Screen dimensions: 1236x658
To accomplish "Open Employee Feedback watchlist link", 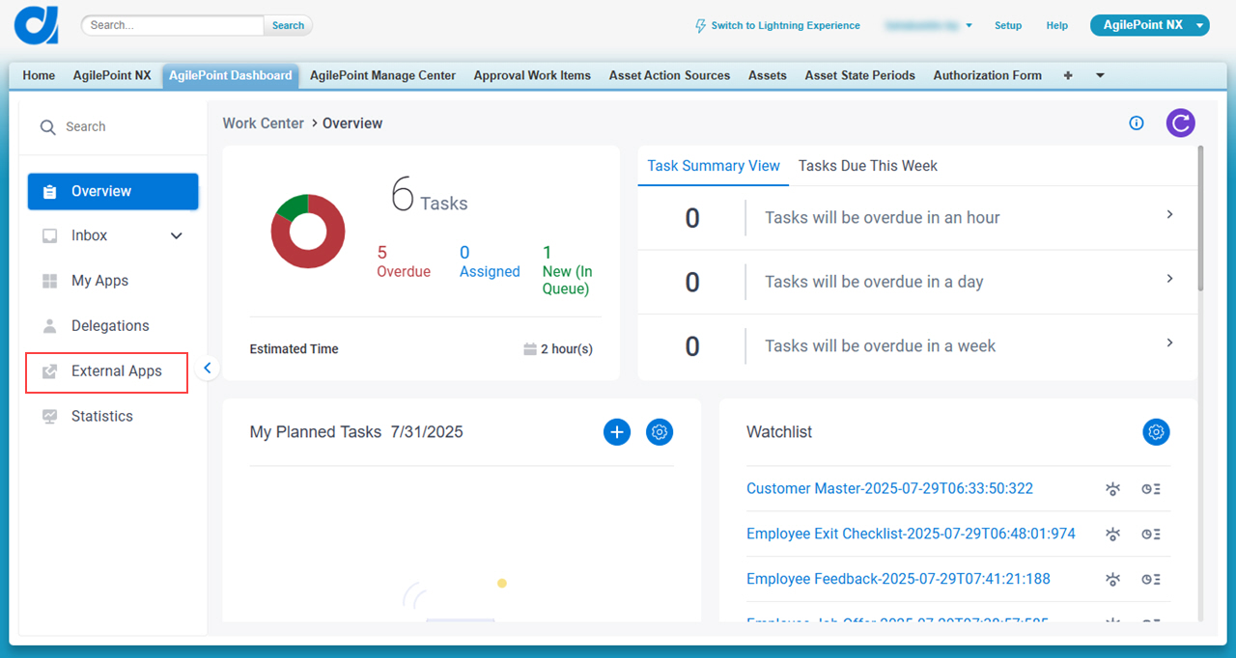I will (898, 580).
